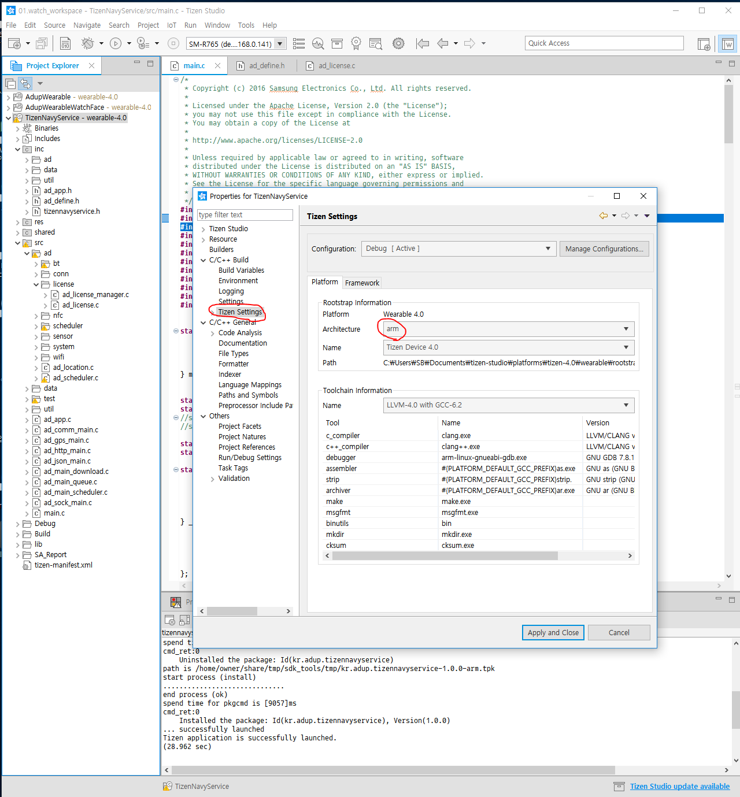Click the search log toolbar icon
740x797 pixels.
coord(376,43)
